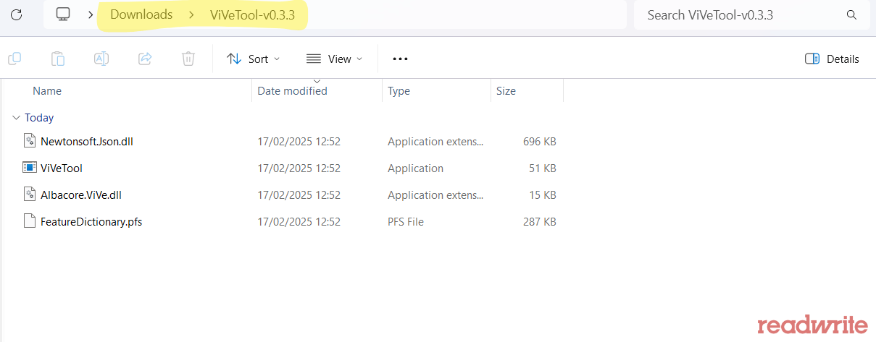
Task: Click the search magnifier icon
Action: coord(851,14)
